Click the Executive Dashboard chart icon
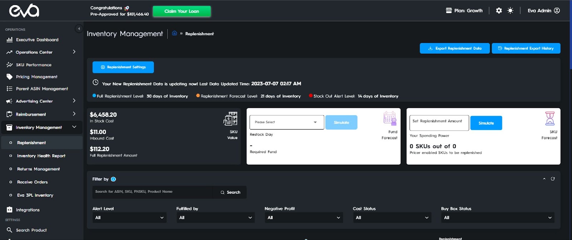The image size is (572, 240). [x=10, y=40]
